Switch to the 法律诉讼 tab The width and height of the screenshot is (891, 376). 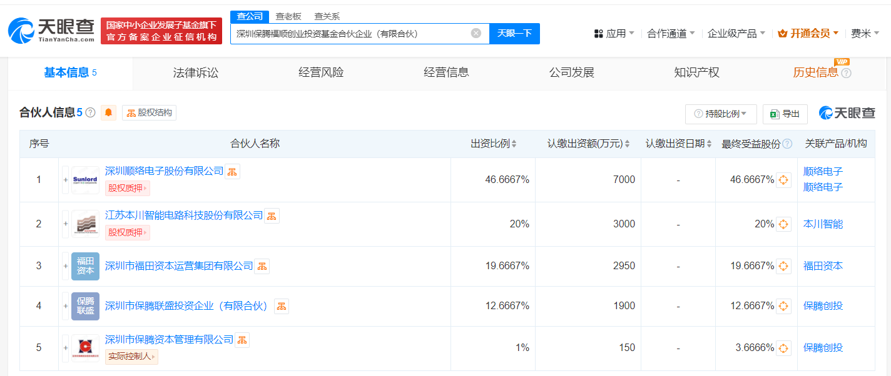pos(196,72)
